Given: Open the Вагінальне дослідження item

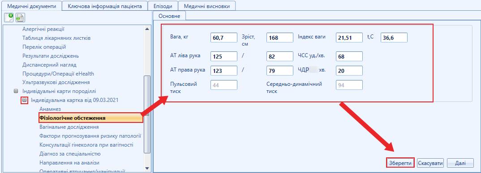Looking at the screenshot, I should click(69, 127).
